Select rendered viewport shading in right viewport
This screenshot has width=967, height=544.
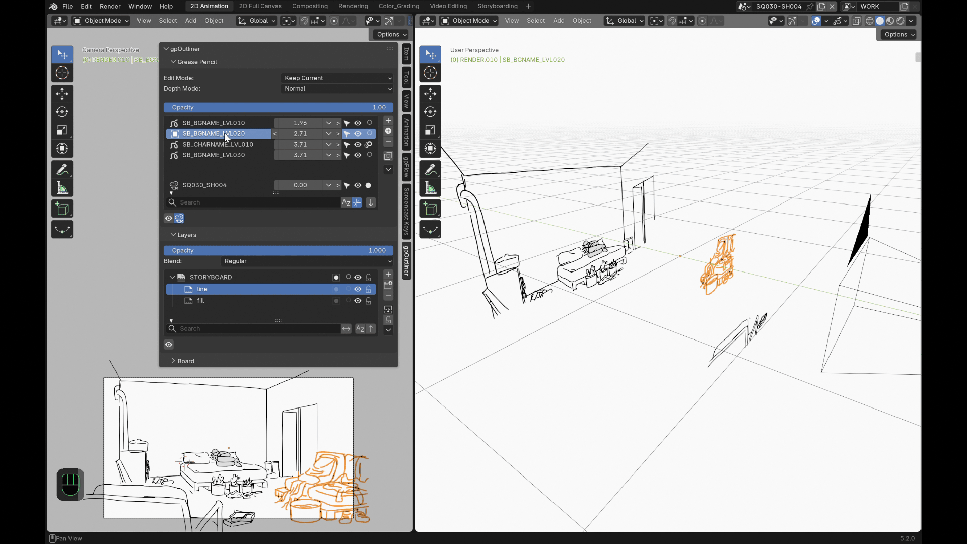pos(901,21)
